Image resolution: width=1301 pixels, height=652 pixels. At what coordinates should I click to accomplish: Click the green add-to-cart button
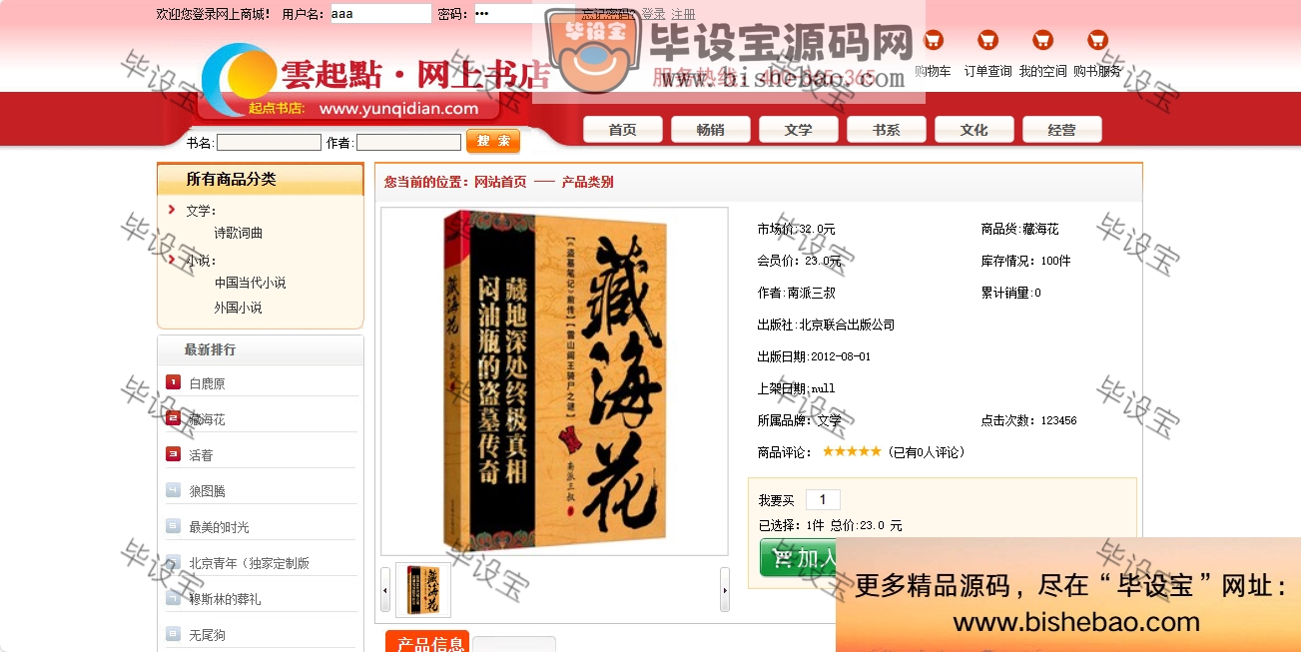(799, 558)
